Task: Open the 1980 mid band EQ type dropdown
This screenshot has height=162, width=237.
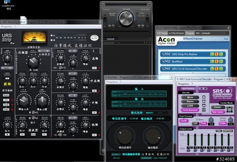Action: [x=73, y=95]
